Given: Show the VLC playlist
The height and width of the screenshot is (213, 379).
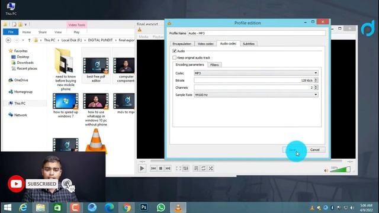Looking at the screenshot, I should pyautogui.click(x=196, y=168).
